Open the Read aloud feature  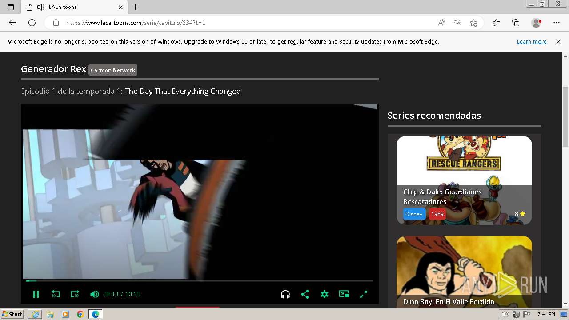441,23
